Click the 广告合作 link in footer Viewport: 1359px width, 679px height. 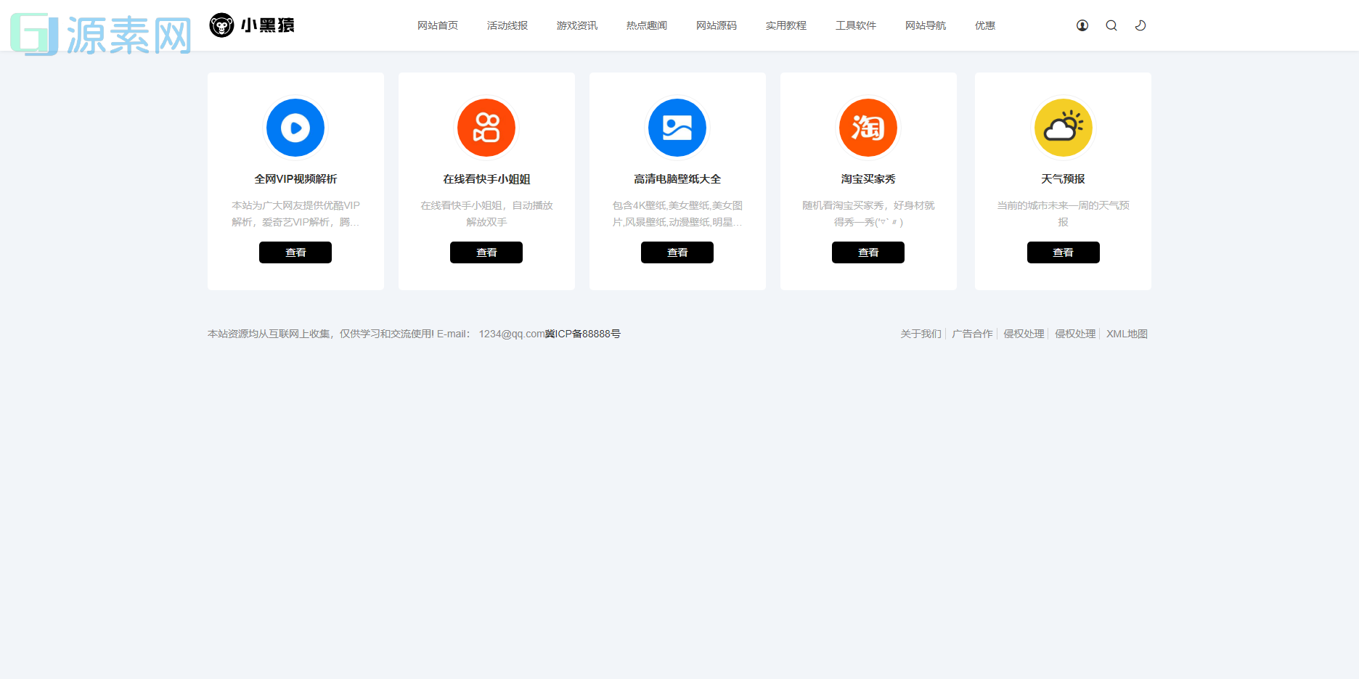point(972,334)
